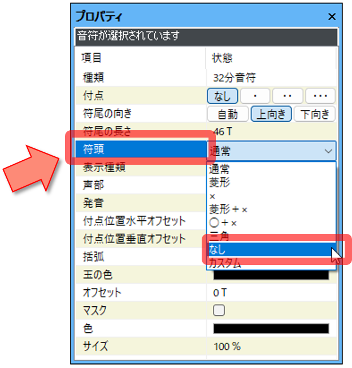Select single dot 付点 button
The image size is (352, 368).
pyautogui.click(x=255, y=96)
